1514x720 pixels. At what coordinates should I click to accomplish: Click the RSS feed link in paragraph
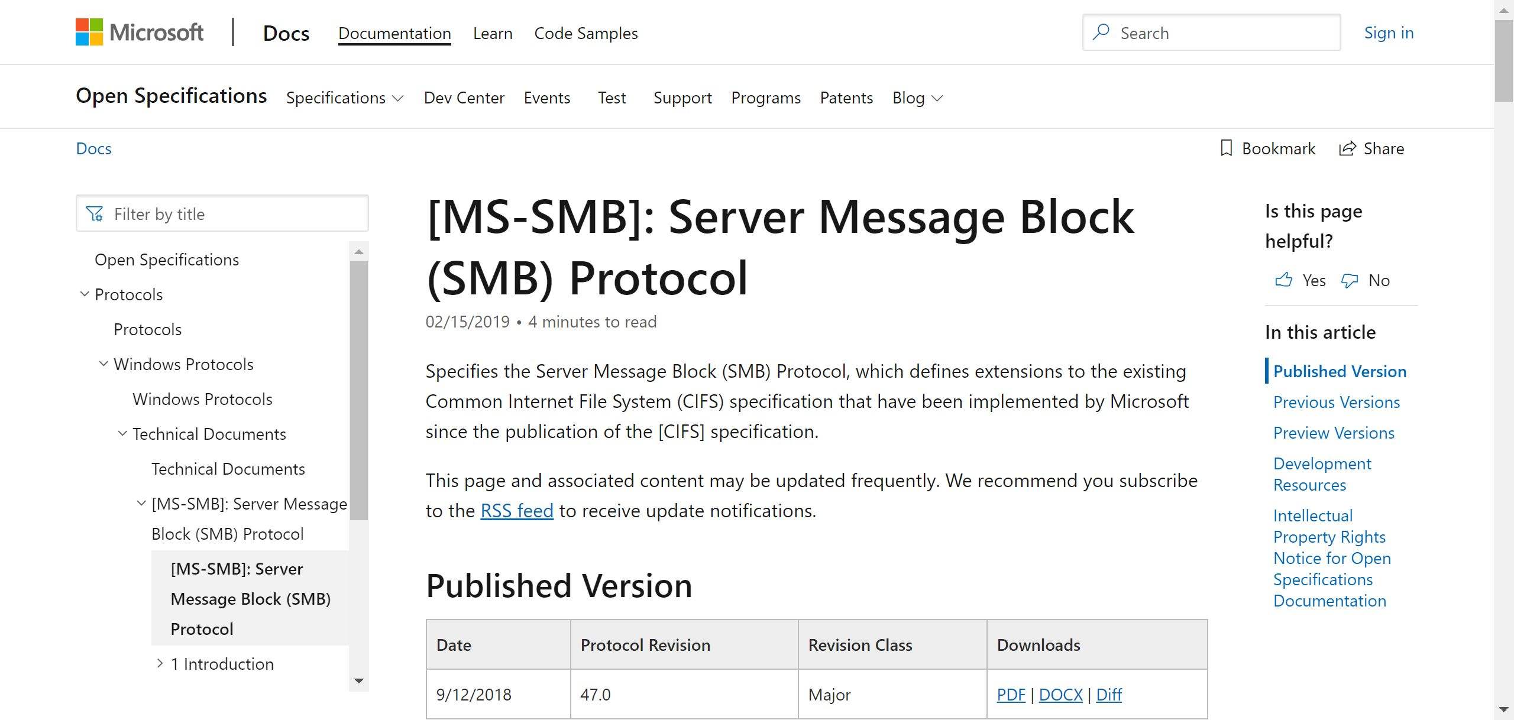517,508
